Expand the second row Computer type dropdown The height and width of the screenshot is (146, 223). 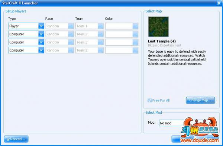click(x=26, y=34)
